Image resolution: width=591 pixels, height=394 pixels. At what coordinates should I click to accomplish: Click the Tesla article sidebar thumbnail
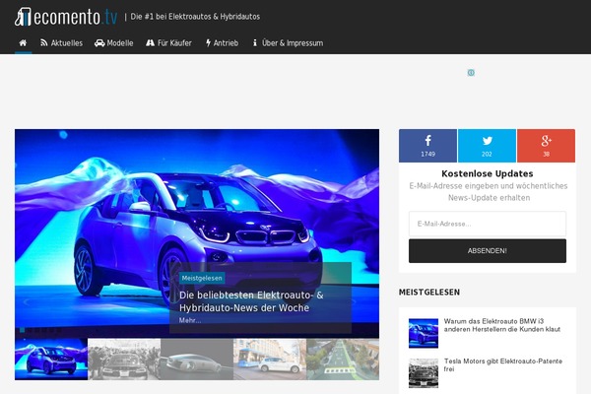[424, 373]
